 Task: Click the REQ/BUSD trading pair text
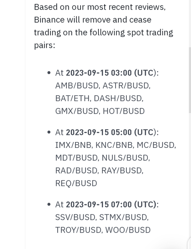tap(76, 183)
